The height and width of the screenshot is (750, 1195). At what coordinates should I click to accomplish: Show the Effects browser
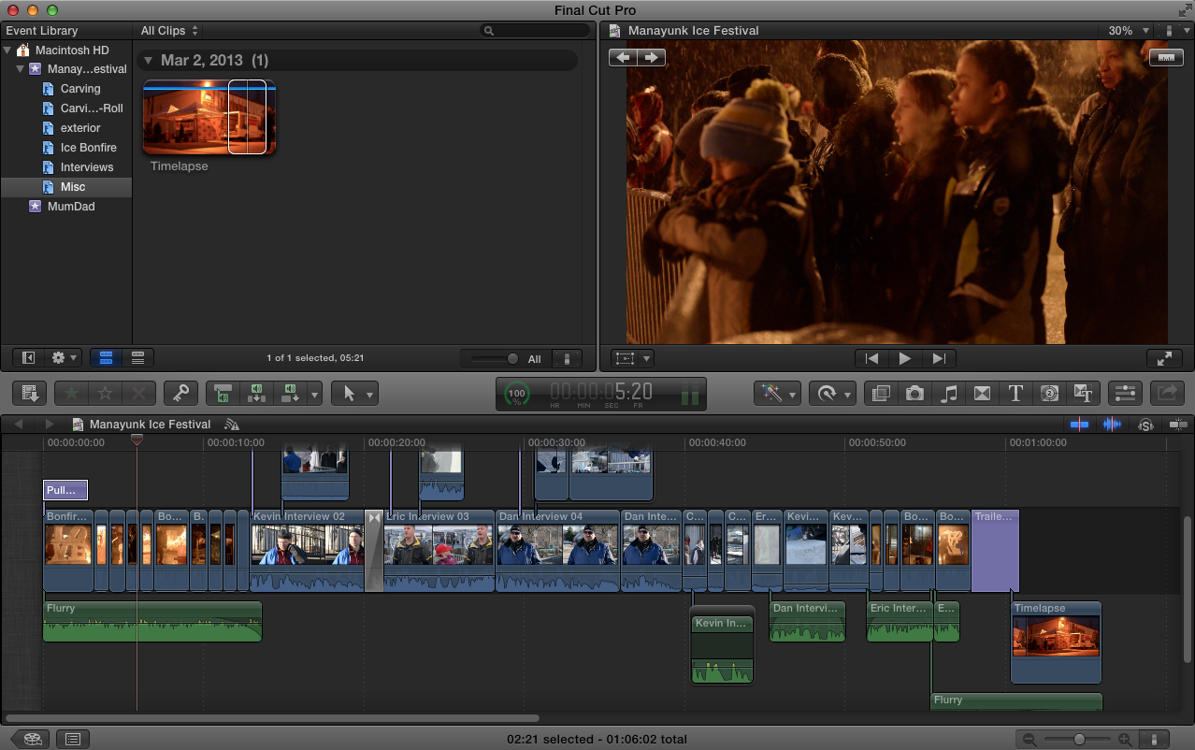[881, 394]
